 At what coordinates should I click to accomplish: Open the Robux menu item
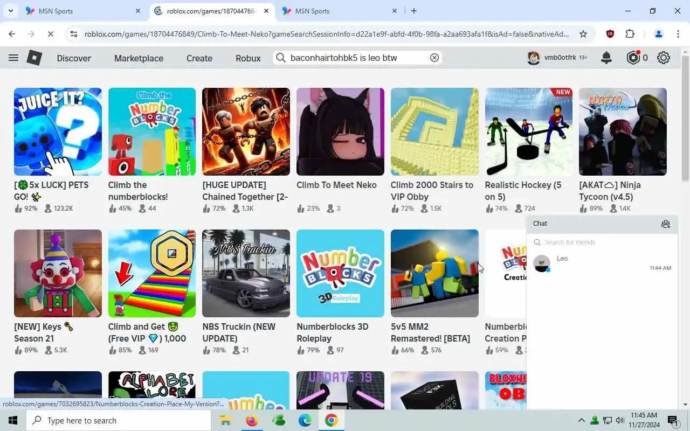248,58
